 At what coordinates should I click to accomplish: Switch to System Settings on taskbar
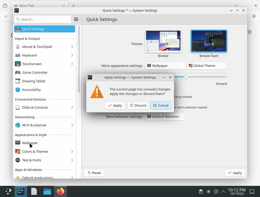[x=21, y=191]
